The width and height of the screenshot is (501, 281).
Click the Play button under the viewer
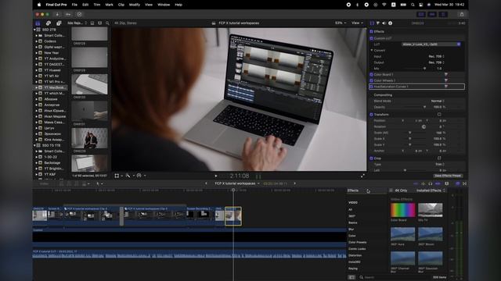(x=216, y=176)
